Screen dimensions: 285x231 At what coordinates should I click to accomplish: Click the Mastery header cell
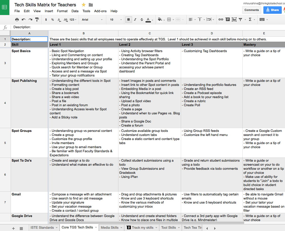tap(264, 45)
